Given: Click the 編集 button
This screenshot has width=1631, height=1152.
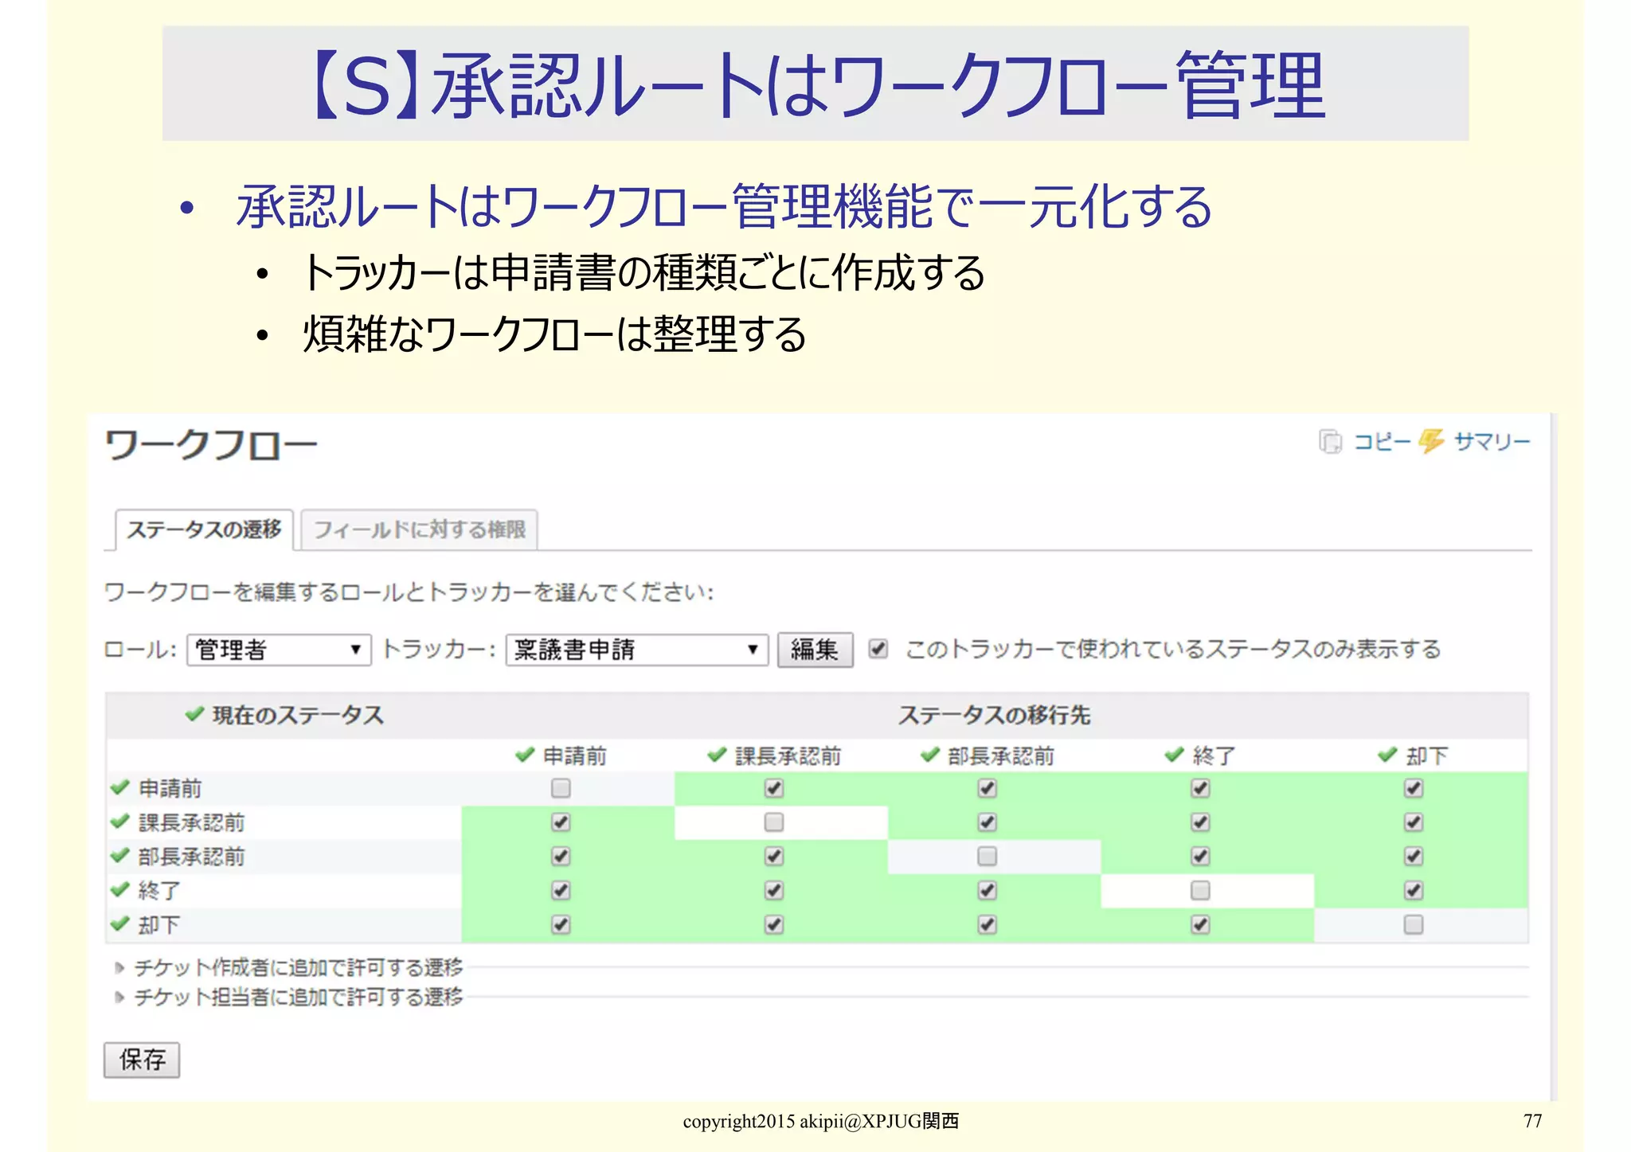Looking at the screenshot, I should point(815,650).
